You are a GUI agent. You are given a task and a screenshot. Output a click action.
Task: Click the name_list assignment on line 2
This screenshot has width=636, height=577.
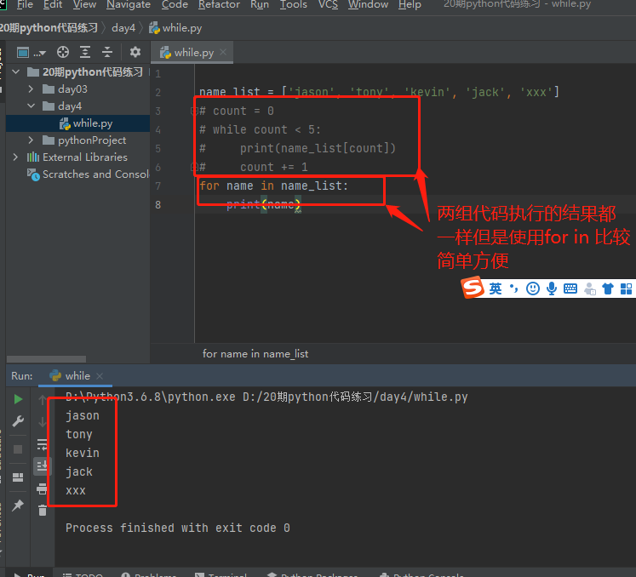point(379,92)
